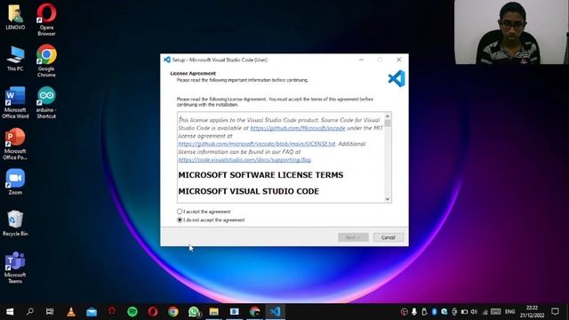Open VLC media player from taskbar

click(71, 312)
